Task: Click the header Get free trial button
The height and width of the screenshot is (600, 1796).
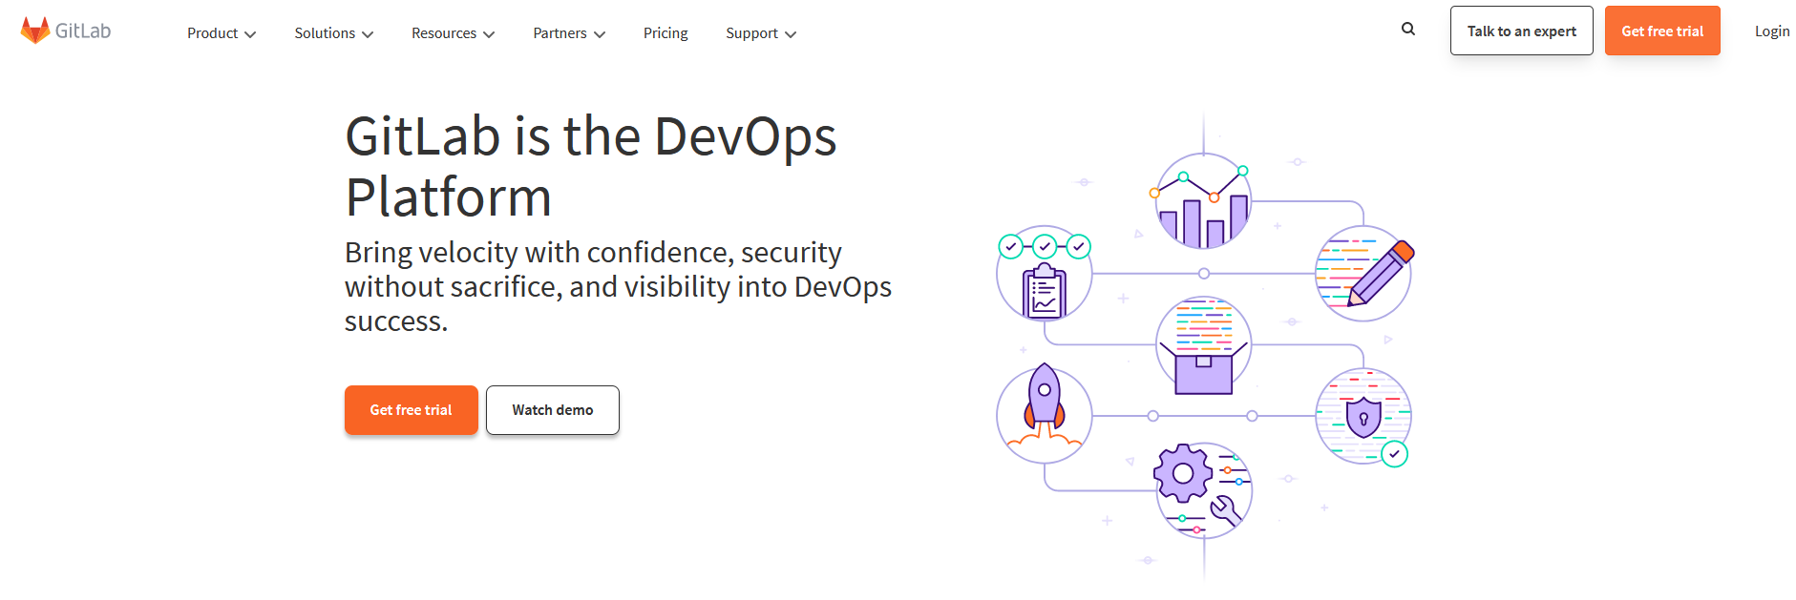Action: click(x=1662, y=31)
